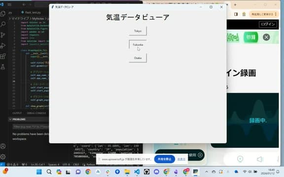This screenshot has width=284, height=177.
Task: Collapse the PROBLEMS section
Action: pyautogui.click(x=10, y=119)
